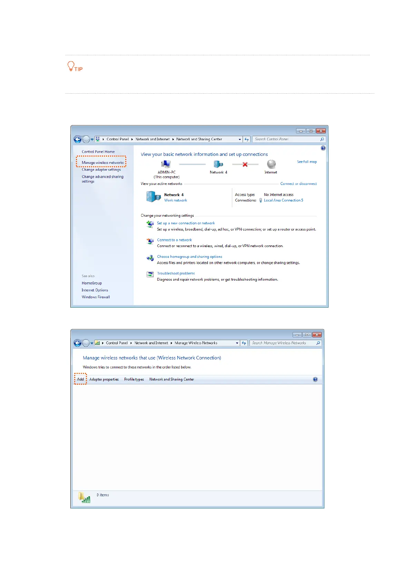Click Add in Manage Wireless Networks toolbar
Viewport: 411px width, 582px height.
click(80, 379)
